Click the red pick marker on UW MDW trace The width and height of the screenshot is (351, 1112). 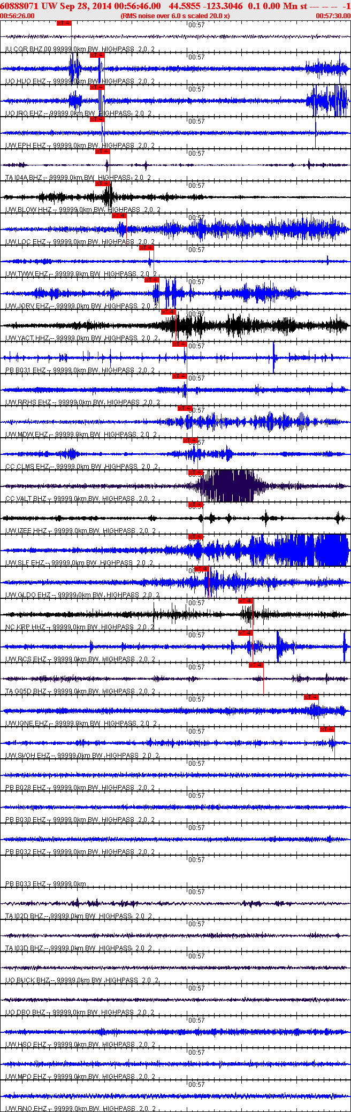[x=185, y=408]
